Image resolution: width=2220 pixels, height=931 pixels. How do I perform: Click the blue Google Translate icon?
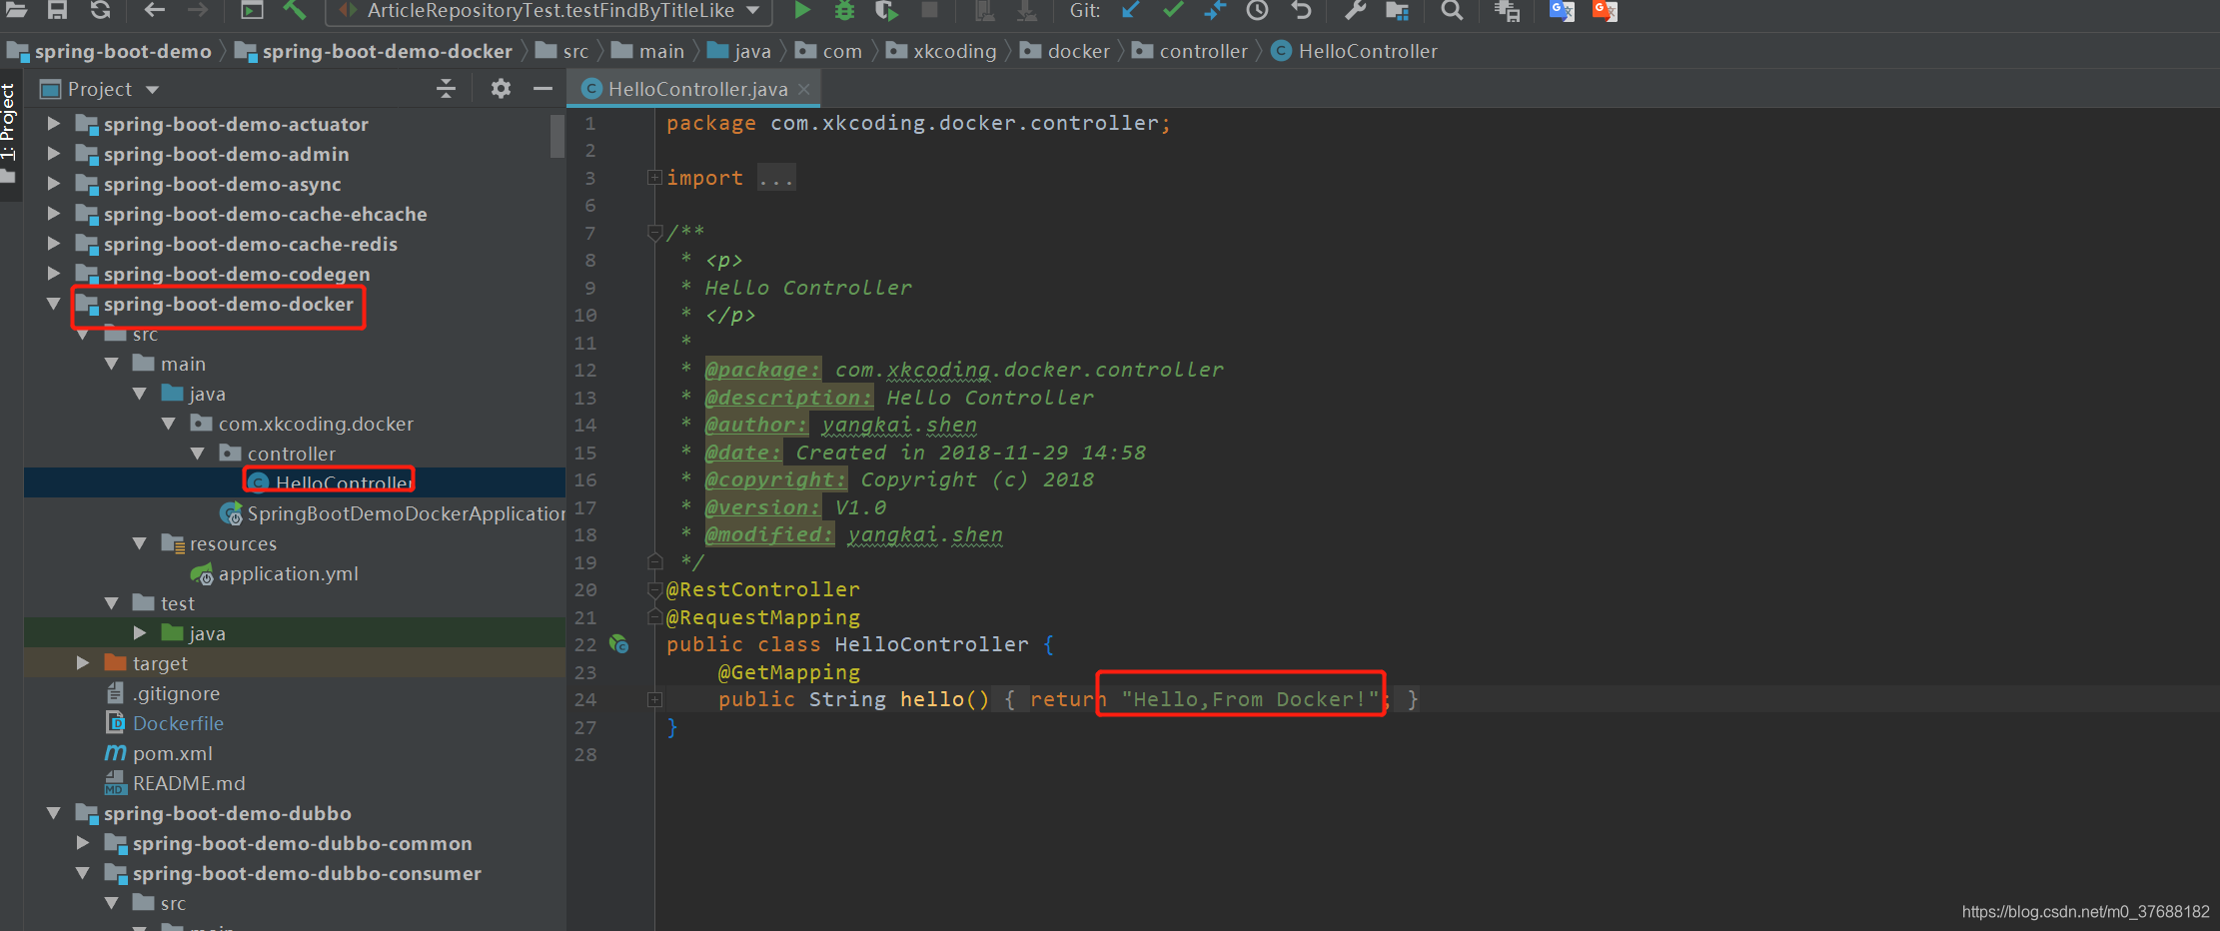(x=1562, y=10)
